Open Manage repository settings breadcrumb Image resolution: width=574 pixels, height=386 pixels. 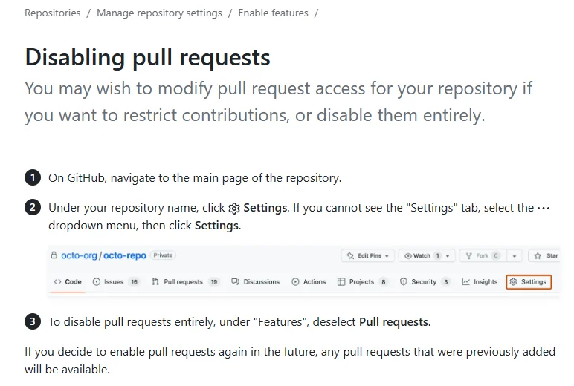[159, 13]
